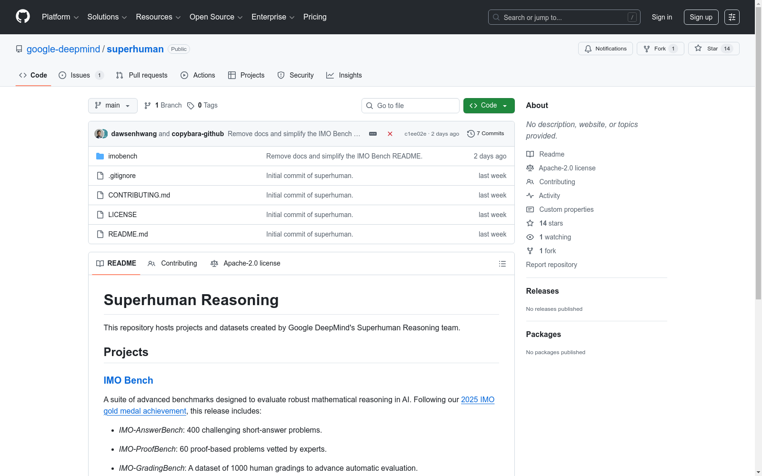Click the book icon beside Readme in About
The height and width of the screenshot is (476, 762).
click(x=530, y=154)
